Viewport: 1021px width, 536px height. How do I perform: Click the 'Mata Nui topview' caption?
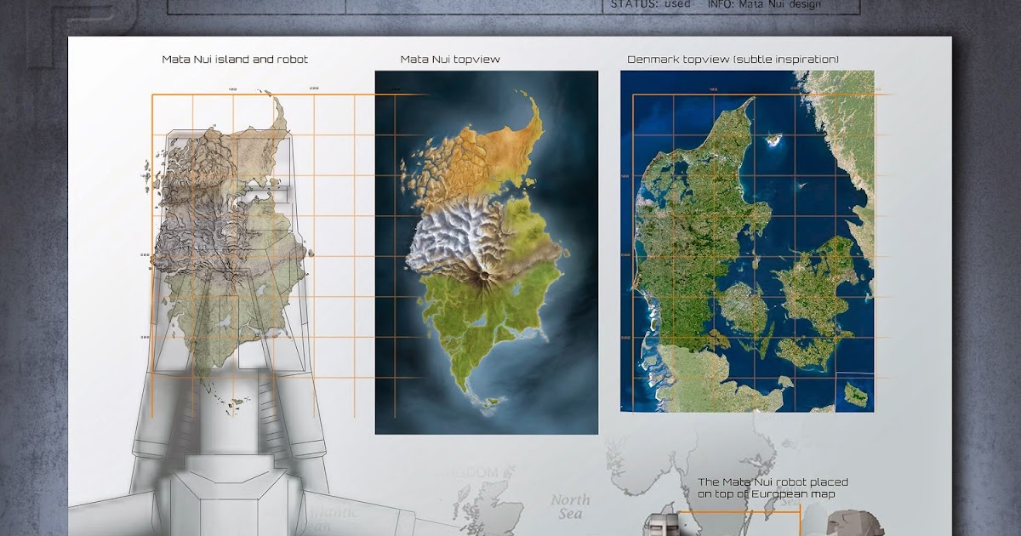coord(450,60)
